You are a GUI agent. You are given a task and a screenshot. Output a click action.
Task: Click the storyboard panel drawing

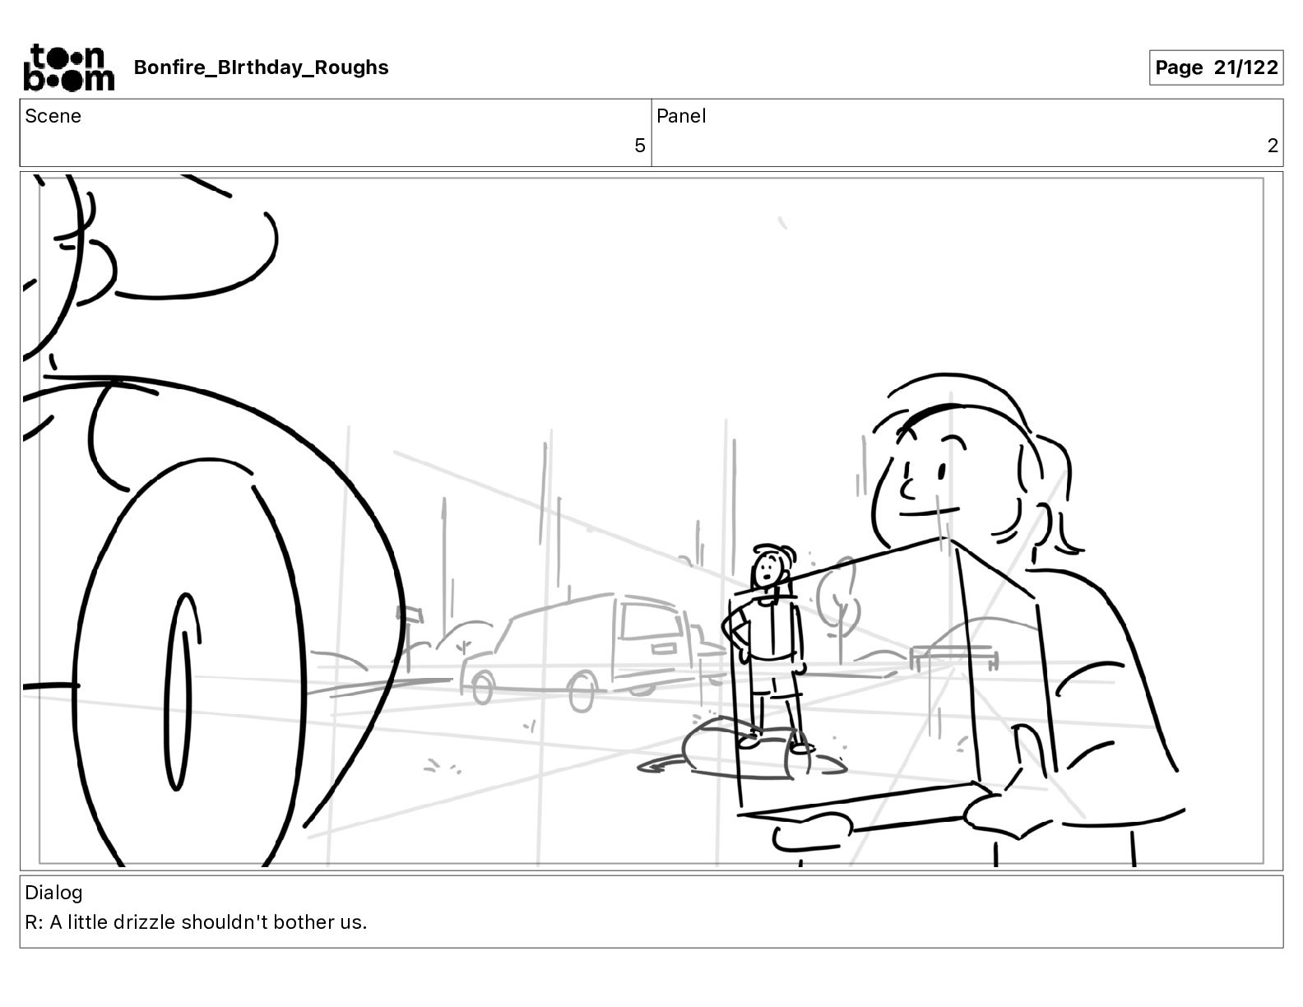[x=651, y=521]
